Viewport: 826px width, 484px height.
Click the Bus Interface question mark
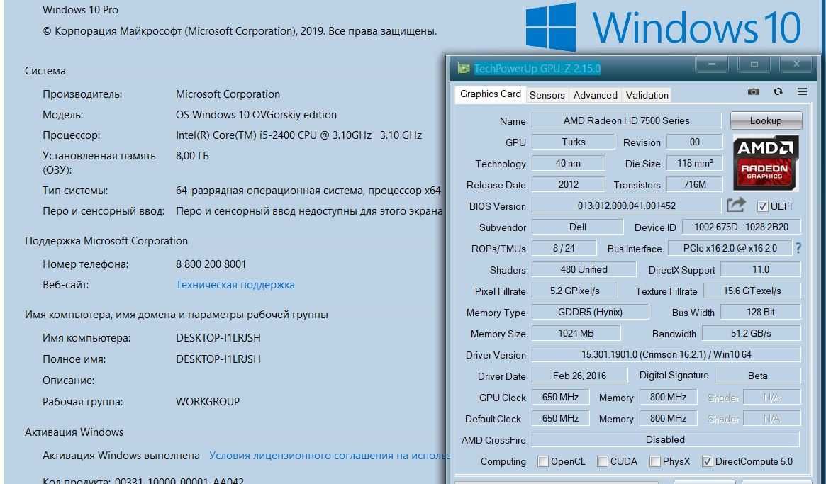point(798,248)
